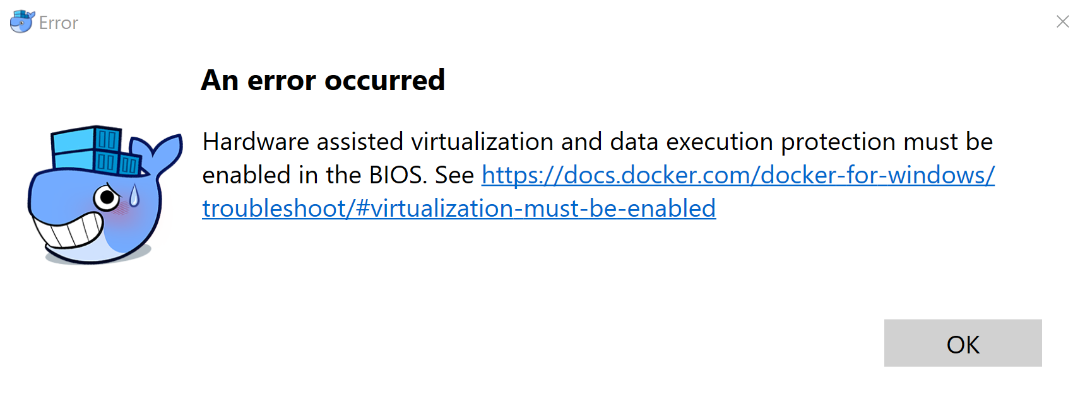Screen dimensions: 1085x395
Task: Click the whale's worried eye
Action: pos(107,198)
